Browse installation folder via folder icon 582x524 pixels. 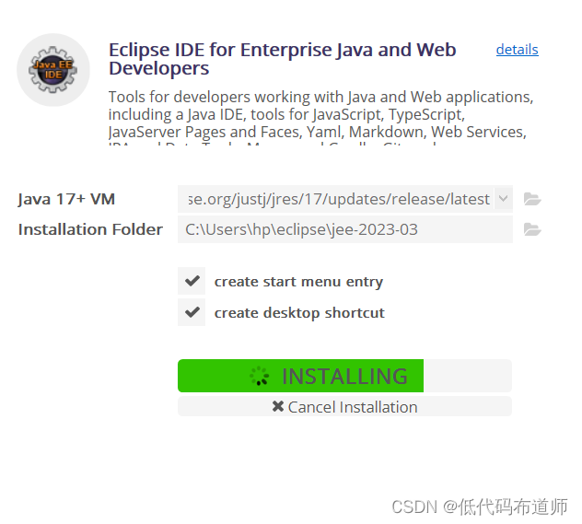click(x=532, y=229)
